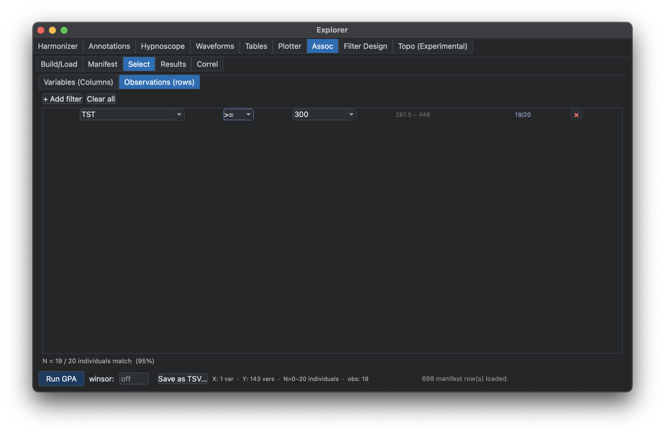The width and height of the screenshot is (665, 435).
Task: Open the >= operator dropdown
Action: click(x=238, y=115)
